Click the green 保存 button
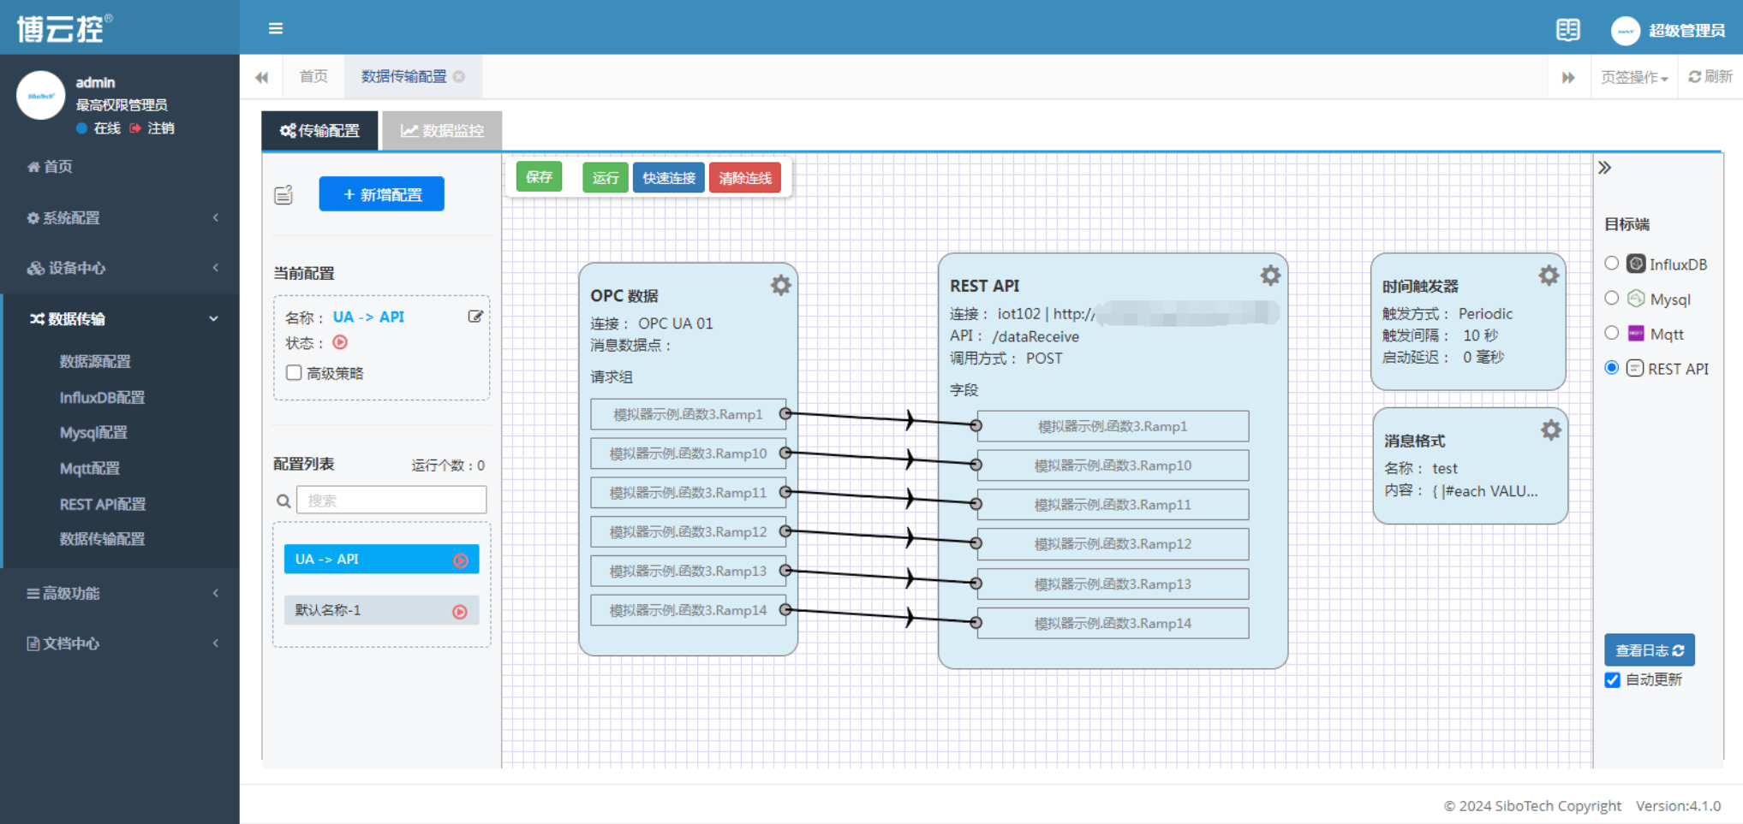The width and height of the screenshot is (1743, 824). 539,177
